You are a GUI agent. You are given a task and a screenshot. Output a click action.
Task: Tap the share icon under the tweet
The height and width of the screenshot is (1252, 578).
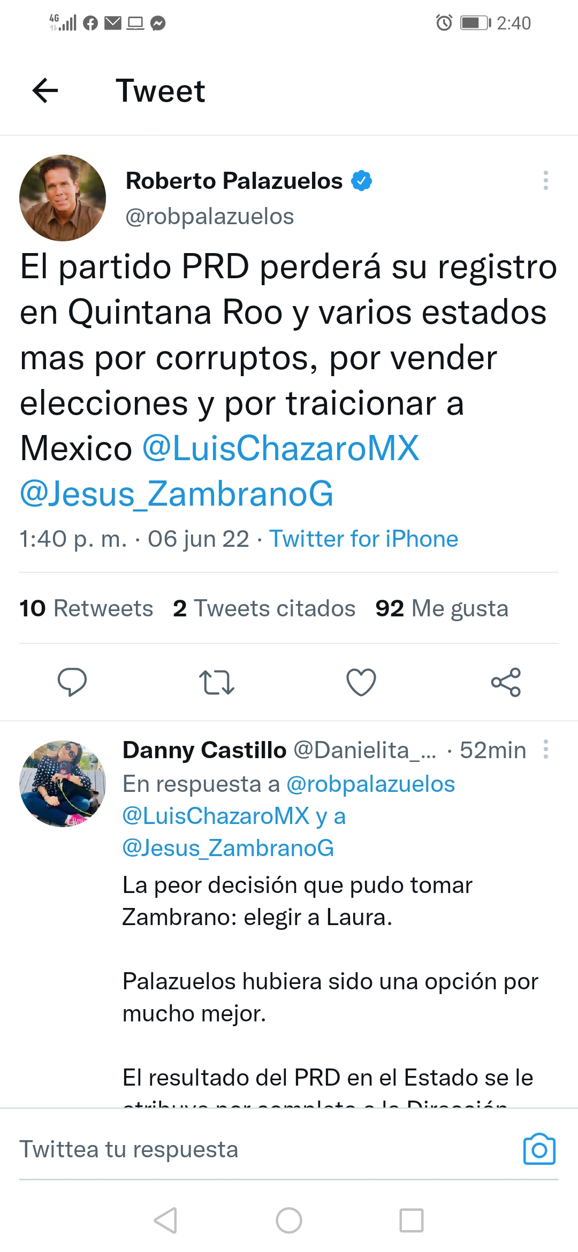(506, 682)
